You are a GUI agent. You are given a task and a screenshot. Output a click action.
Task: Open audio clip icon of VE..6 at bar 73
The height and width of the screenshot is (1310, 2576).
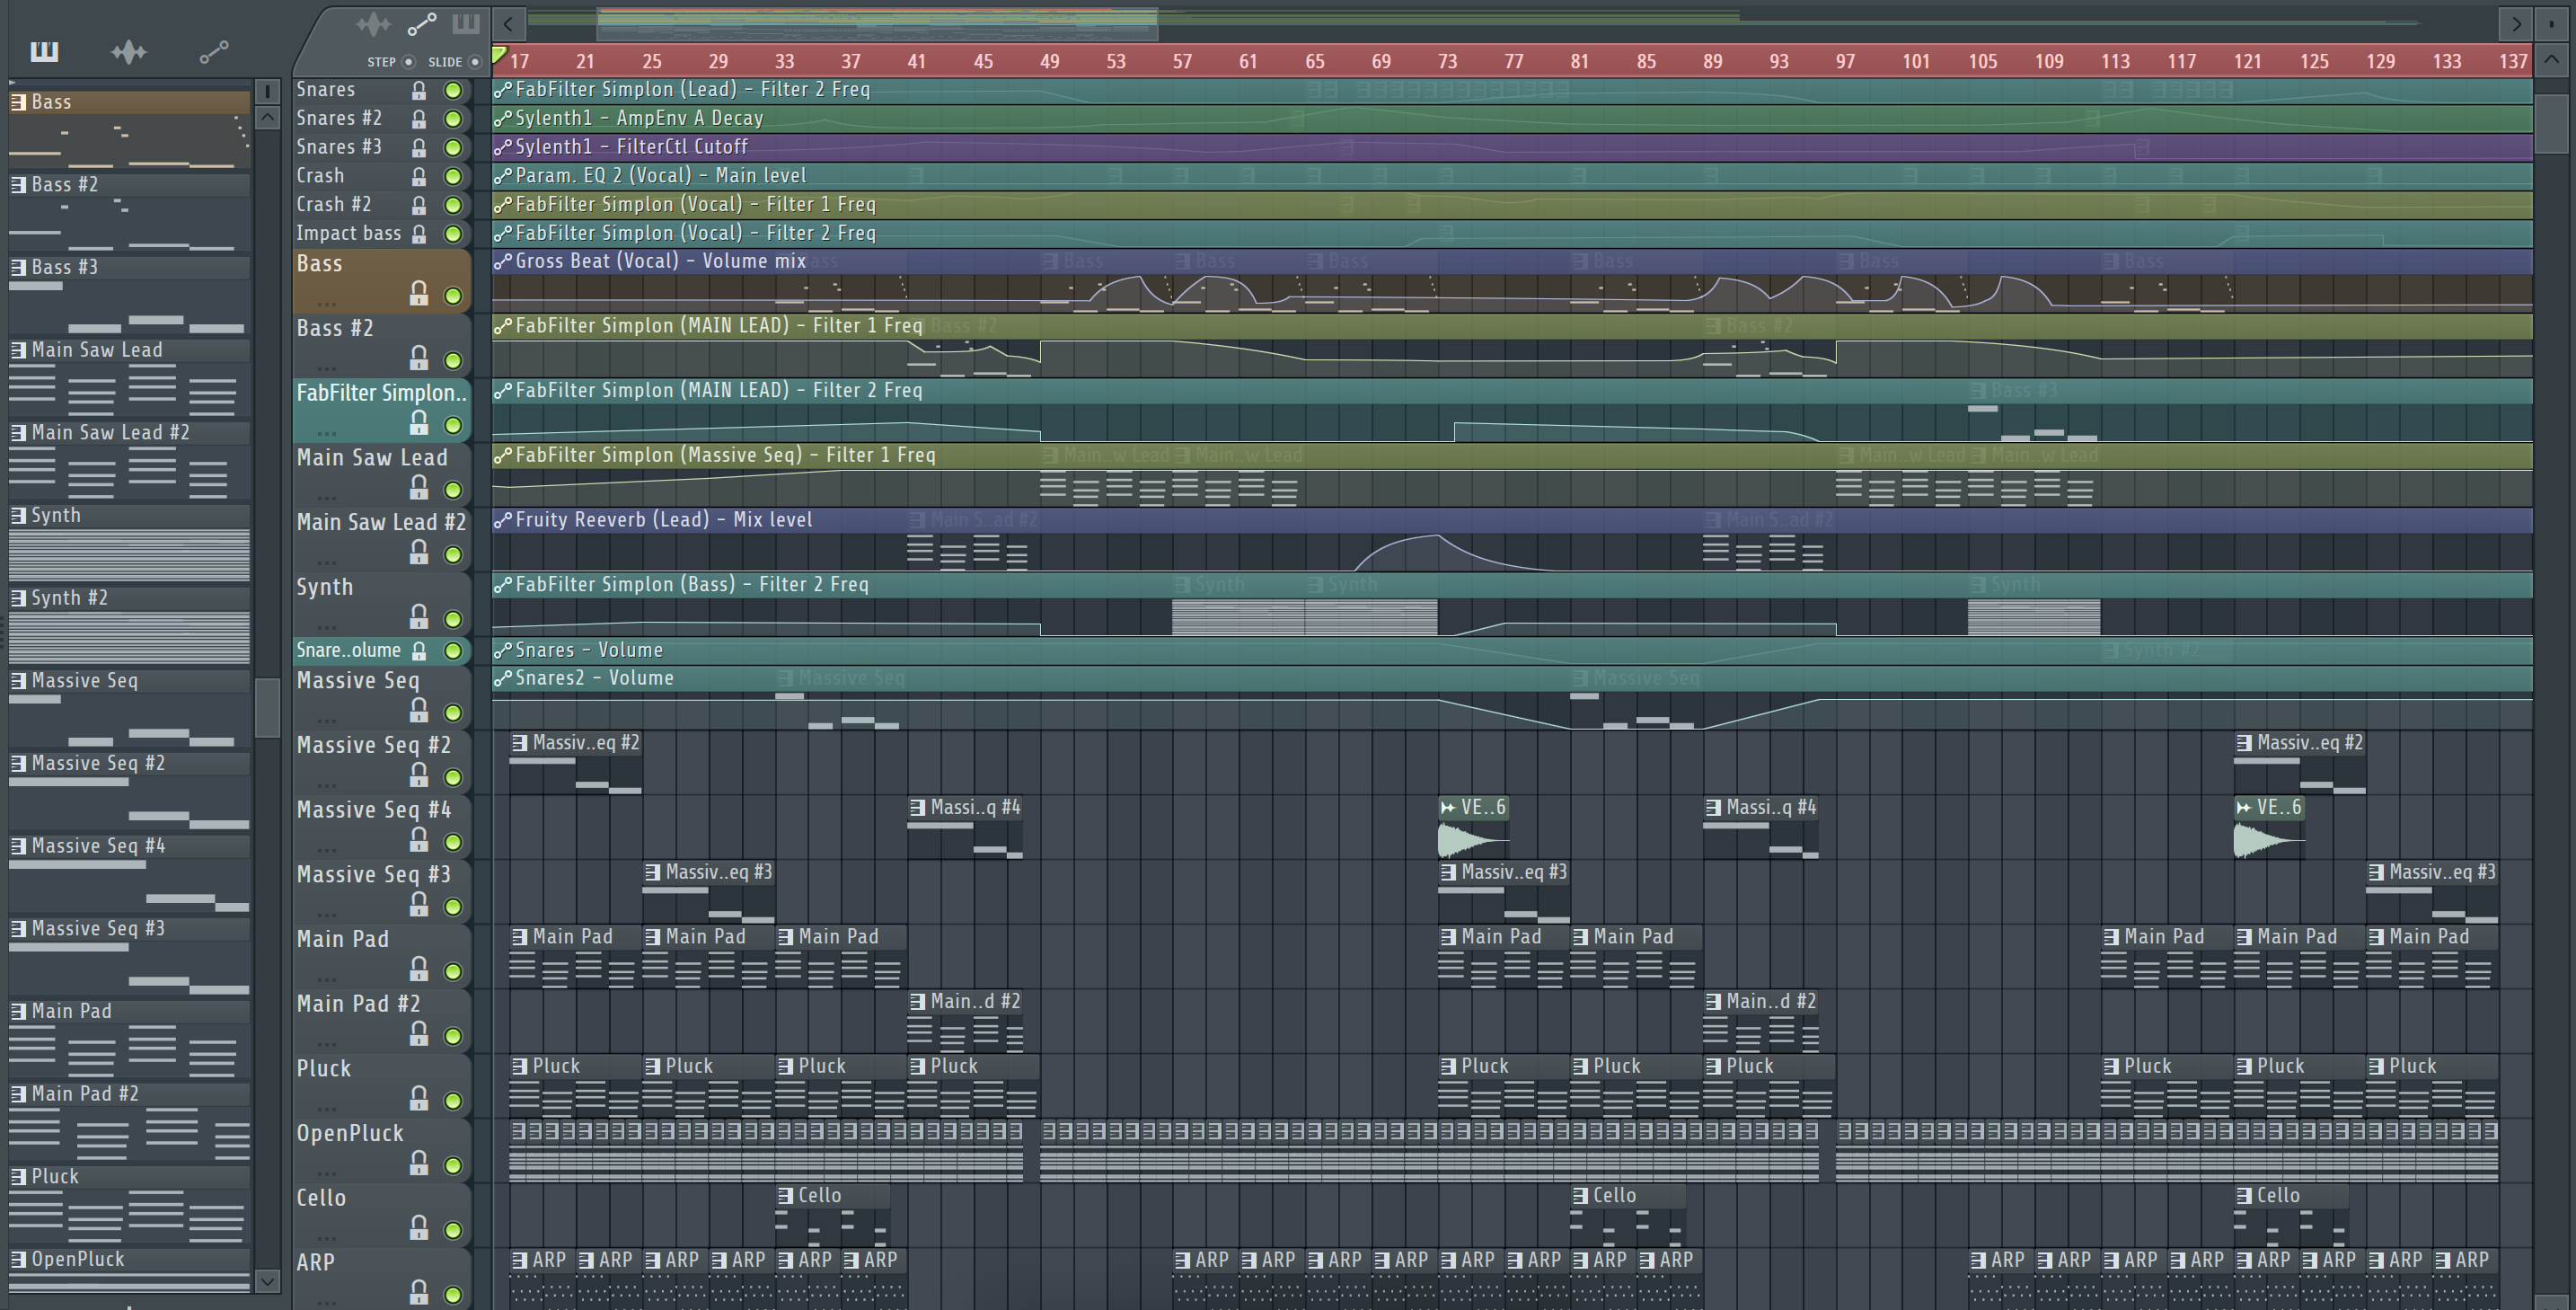1447,808
